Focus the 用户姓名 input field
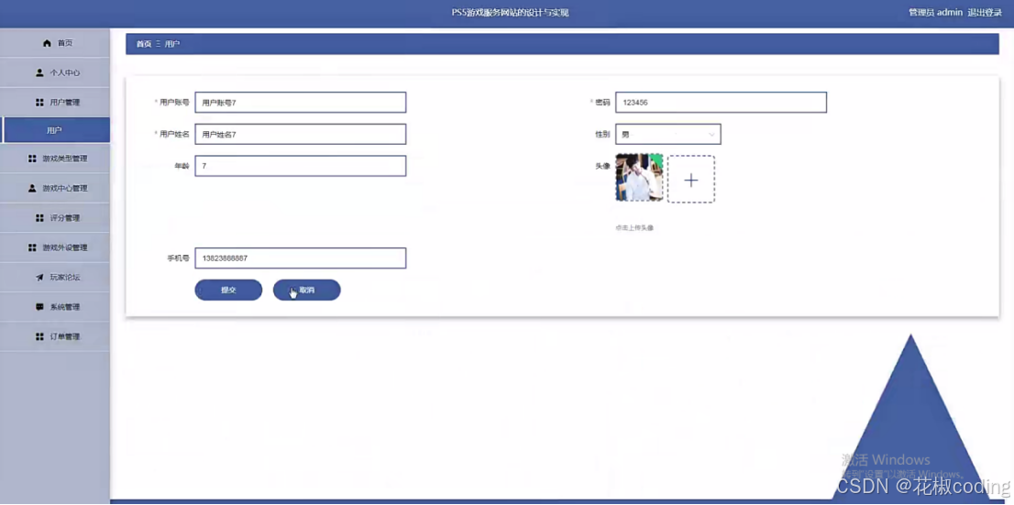The width and height of the screenshot is (1014, 505). tap(300, 134)
